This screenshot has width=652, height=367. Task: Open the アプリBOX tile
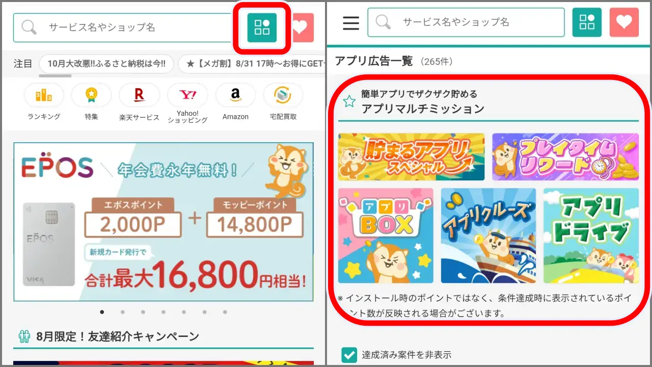coord(386,235)
